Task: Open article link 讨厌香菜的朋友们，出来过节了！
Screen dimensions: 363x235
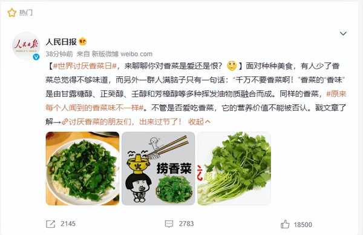Action: (125, 122)
